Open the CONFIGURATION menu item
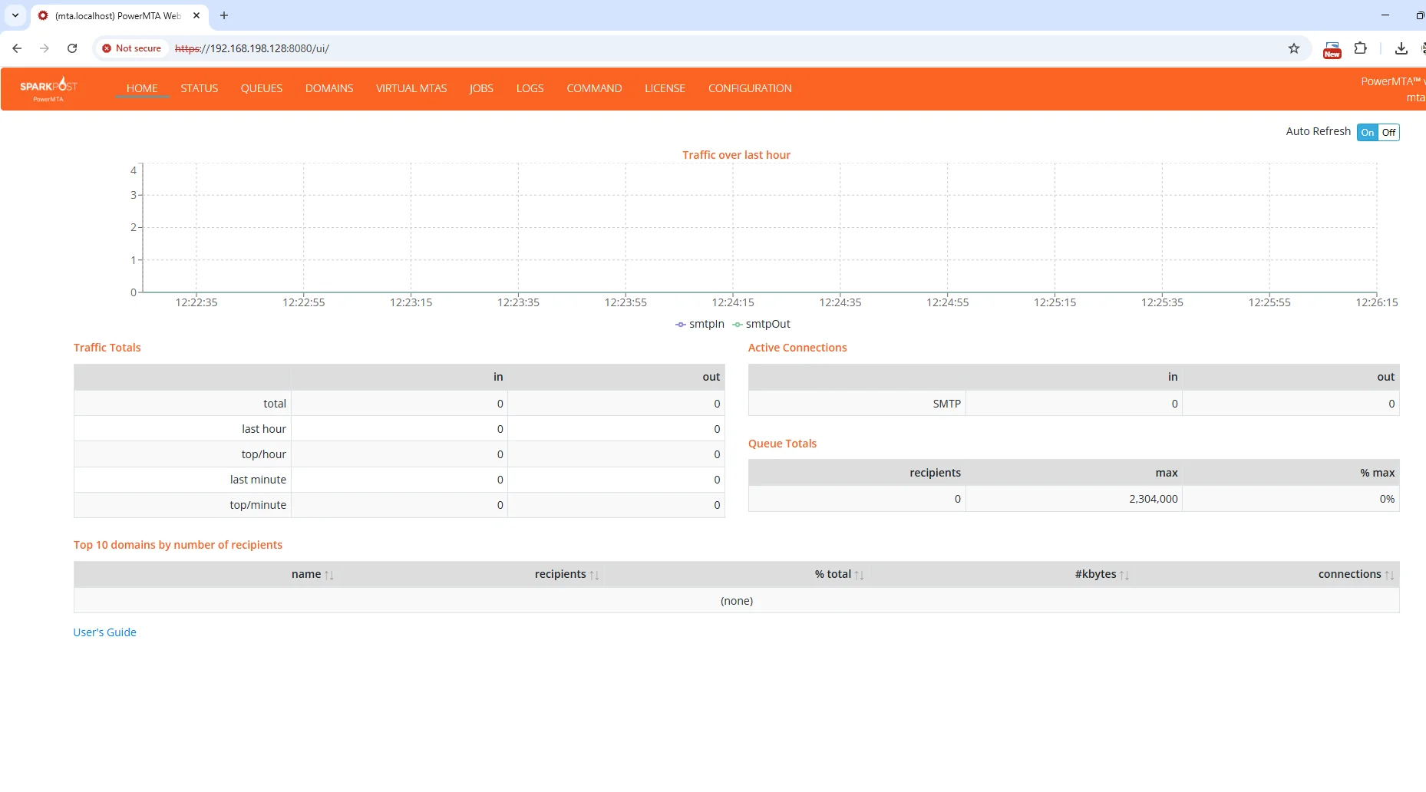The height and width of the screenshot is (792, 1426). point(750,88)
